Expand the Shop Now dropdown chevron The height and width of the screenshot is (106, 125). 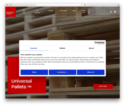[x=27, y=12]
